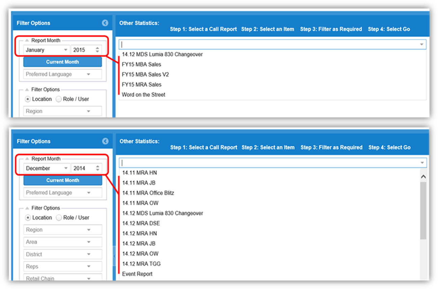The image size is (438, 289).
Task: Click scroll-up arrow of the call report list
Action: 423,177
